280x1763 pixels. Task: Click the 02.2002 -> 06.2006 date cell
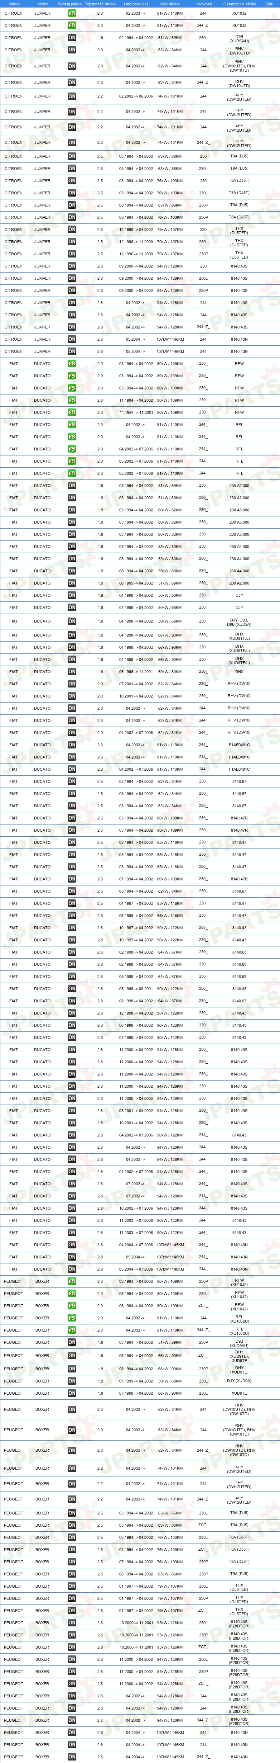136,96
